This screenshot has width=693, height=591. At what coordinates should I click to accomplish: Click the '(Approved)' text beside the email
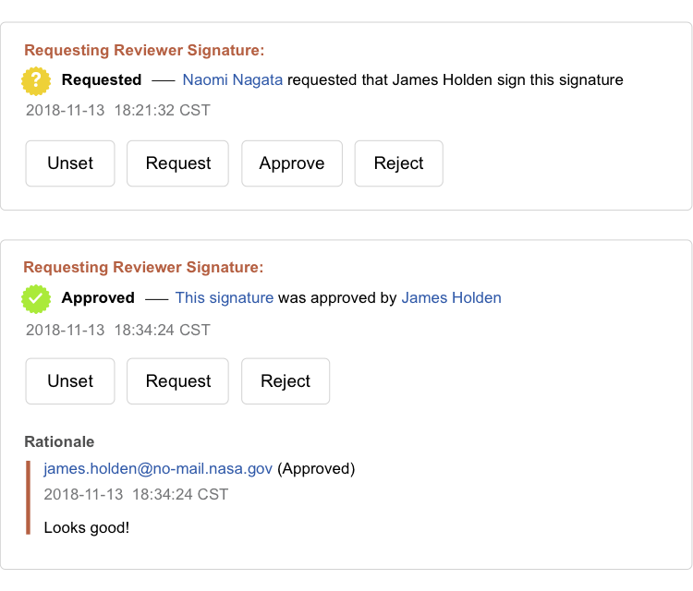pos(316,469)
